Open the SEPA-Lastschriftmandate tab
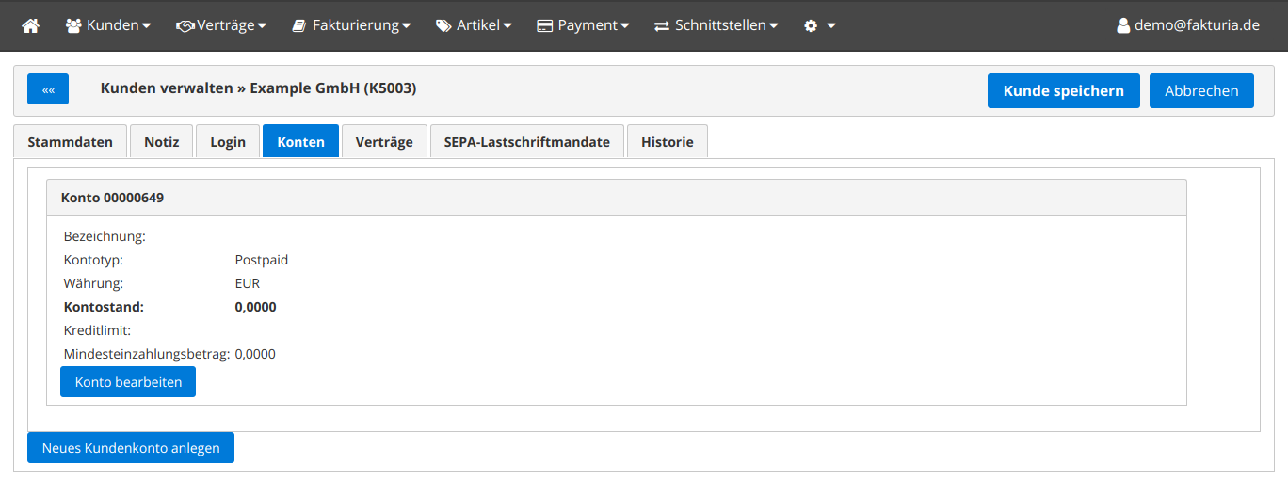The width and height of the screenshot is (1288, 480). 526,142
